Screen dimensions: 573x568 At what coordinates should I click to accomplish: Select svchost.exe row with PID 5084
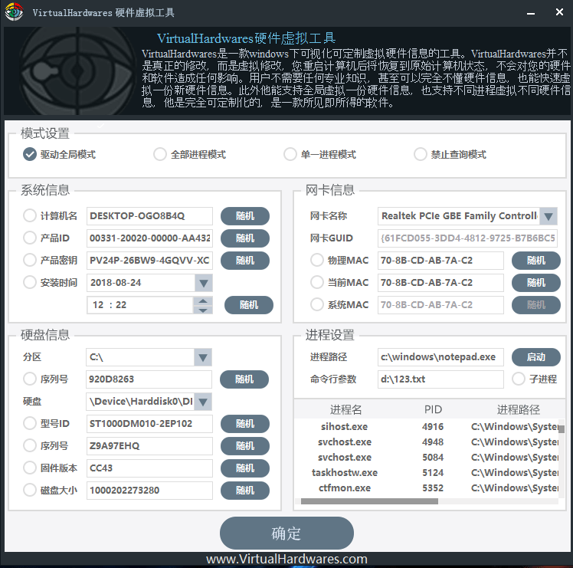click(427, 457)
